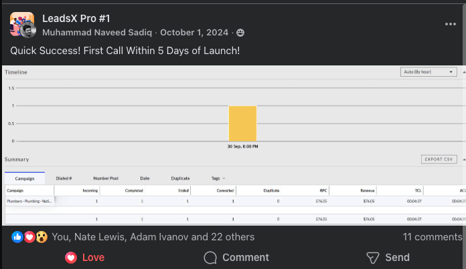The image size is (466, 269).
Task: Open the reaction emojis summary
Action: tap(29, 237)
